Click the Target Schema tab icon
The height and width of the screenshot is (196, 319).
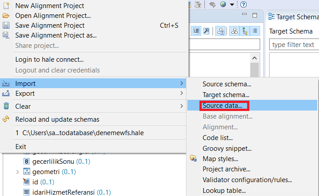click(271, 17)
